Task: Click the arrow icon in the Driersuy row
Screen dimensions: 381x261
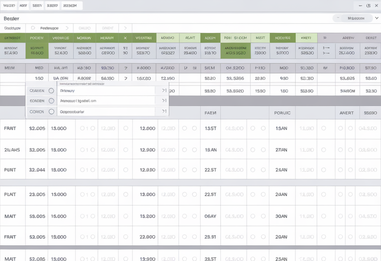Action: click(x=164, y=90)
